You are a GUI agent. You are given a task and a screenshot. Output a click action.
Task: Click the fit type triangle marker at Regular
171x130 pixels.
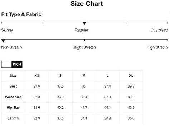coord(84,23)
